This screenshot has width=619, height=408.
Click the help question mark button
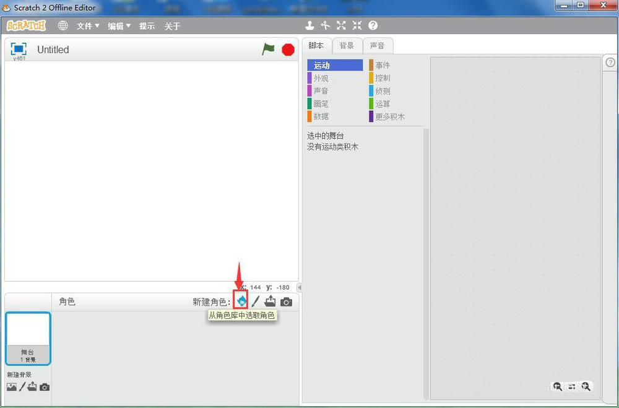point(372,25)
